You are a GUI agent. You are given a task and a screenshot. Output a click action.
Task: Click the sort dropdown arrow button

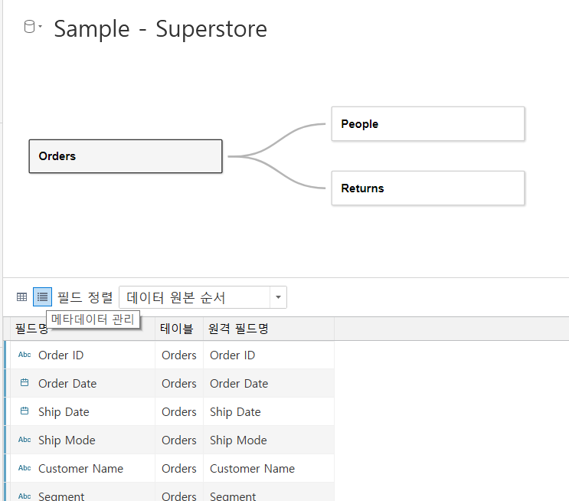pos(278,297)
